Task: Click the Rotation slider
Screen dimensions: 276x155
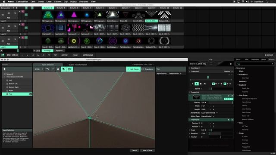Action: coord(221,133)
